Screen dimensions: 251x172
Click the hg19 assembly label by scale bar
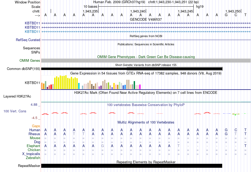click(200, 7)
